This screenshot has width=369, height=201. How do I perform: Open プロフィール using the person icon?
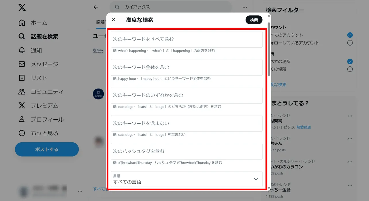(x=22, y=119)
